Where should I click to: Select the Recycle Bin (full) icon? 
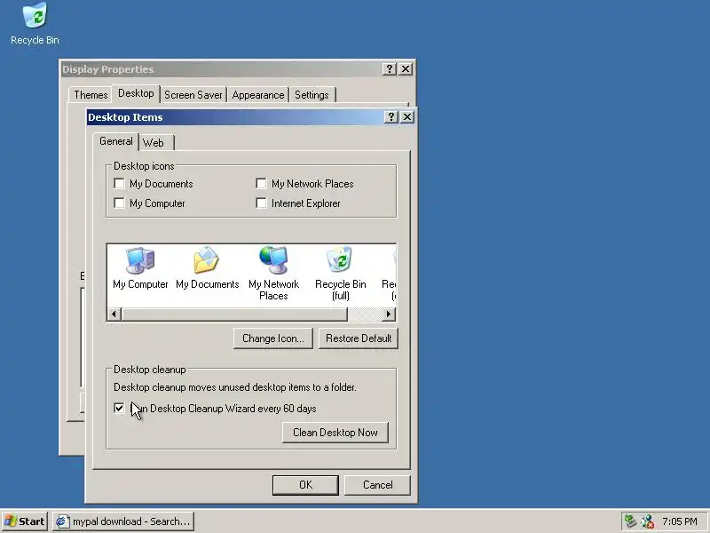pos(340,274)
